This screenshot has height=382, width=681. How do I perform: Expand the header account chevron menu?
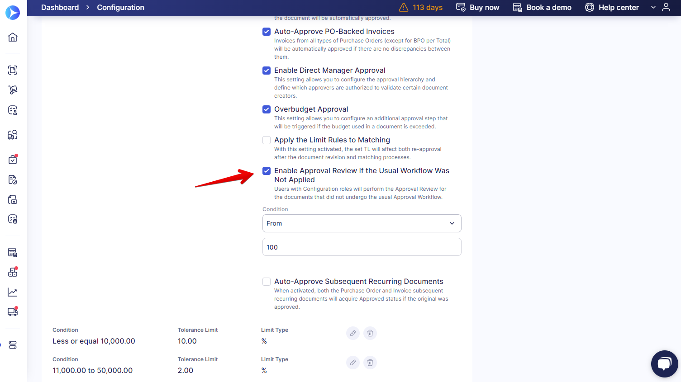click(653, 7)
